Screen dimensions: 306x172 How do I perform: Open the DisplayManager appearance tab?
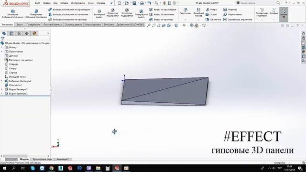[x=34, y=33]
